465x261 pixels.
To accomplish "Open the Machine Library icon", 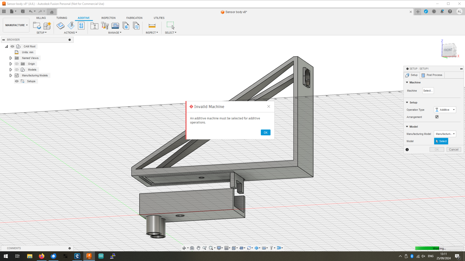I will coord(115,26).
